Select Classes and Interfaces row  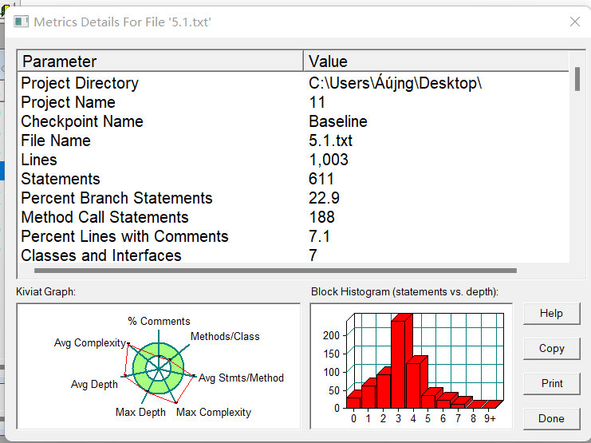pyautogui.click(x=294, y=255)
